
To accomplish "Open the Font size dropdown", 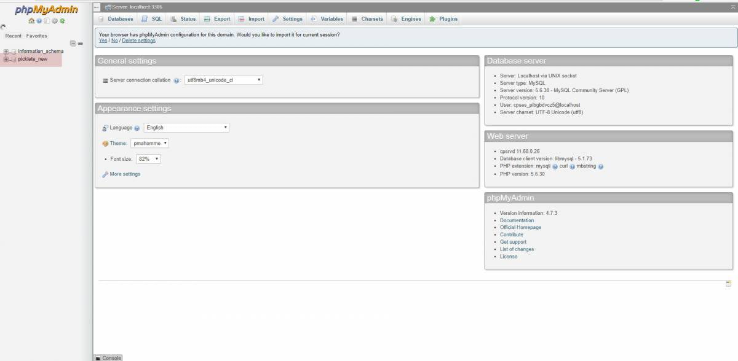I will coord(148,158).
